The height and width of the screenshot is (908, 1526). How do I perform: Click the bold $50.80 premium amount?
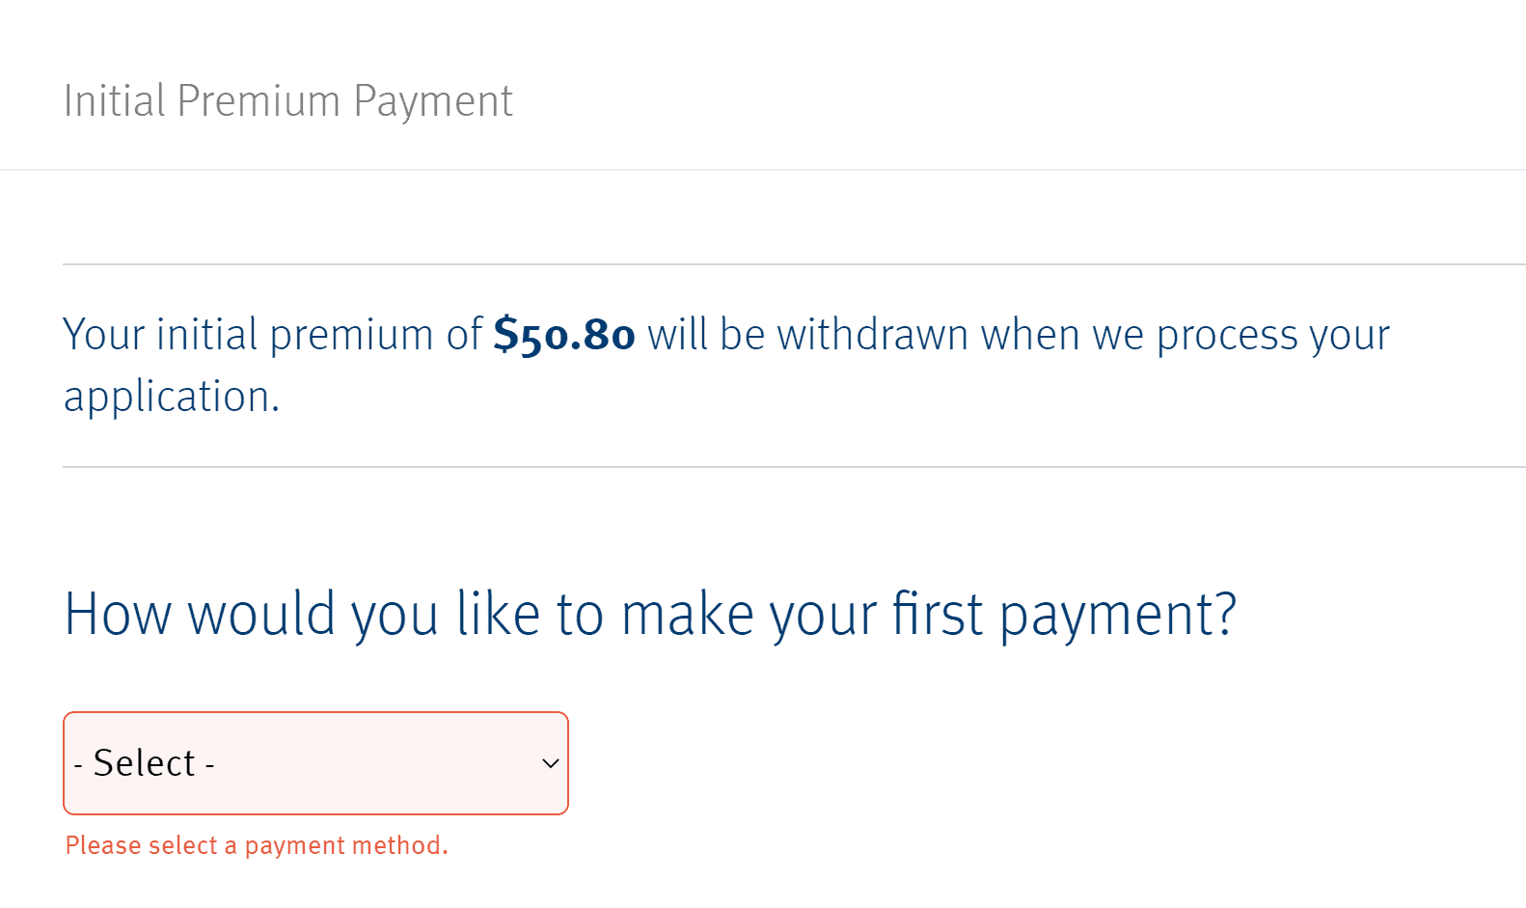(564, 335)
